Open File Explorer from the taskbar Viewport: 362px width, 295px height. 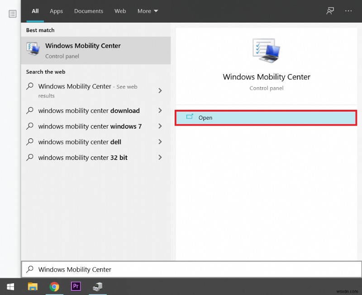(x=32, y=286)
